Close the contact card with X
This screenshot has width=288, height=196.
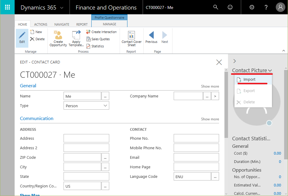[x=219, y=62]
